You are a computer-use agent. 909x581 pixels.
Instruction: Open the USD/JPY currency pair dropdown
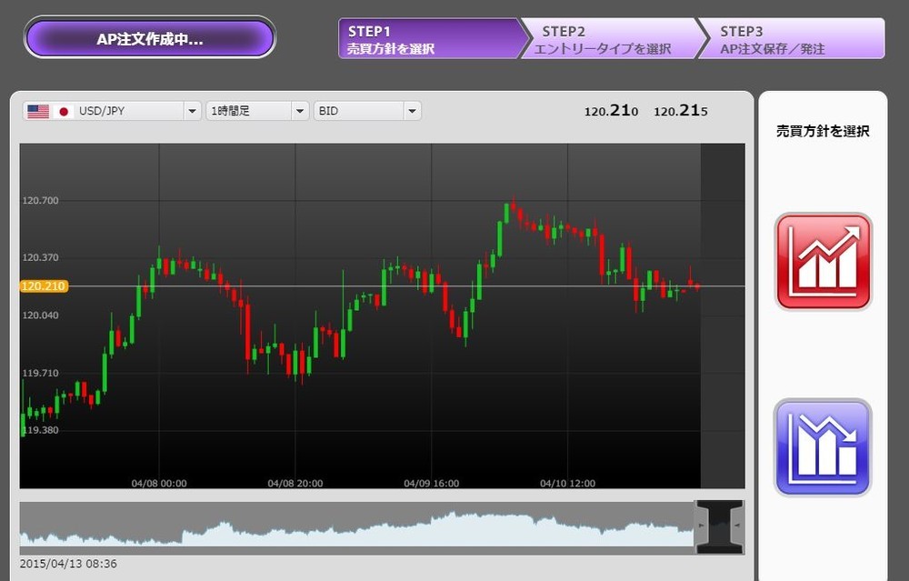point(192,111)
